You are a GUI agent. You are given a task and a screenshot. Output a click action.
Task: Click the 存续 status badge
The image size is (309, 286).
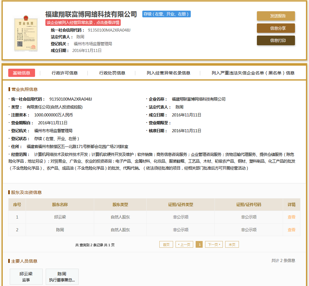click(166, 14)
